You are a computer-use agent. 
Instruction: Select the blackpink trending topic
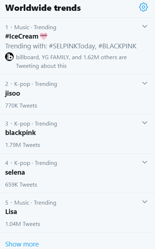pos(20,133)
